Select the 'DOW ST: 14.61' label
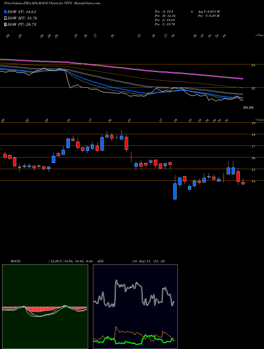The width and height of the screenshot is (264, 349). (22, 12)
